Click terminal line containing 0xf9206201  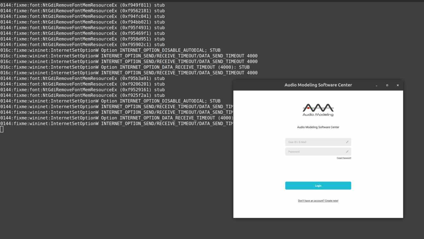[x=82, y=84]
